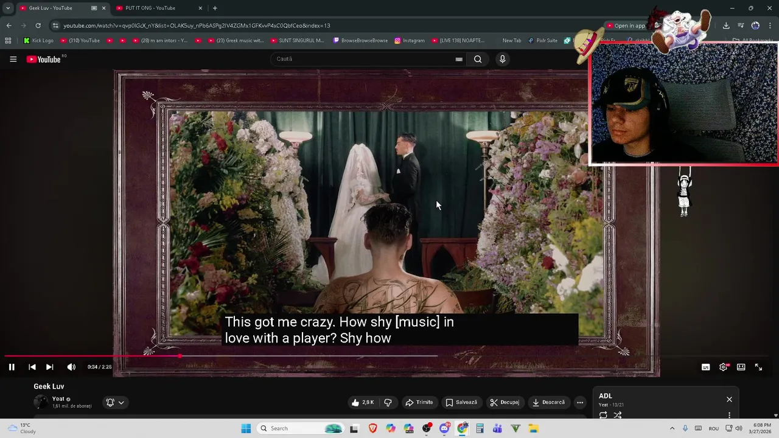The height and width of the screenshot is (438, 779).
Task: Open Yeat channel avatar
Action: (41, 401)
